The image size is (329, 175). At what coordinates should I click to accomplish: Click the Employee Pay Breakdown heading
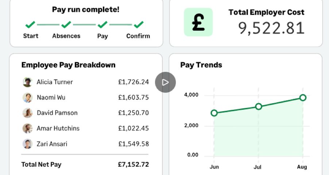click(x=69, y=65)
